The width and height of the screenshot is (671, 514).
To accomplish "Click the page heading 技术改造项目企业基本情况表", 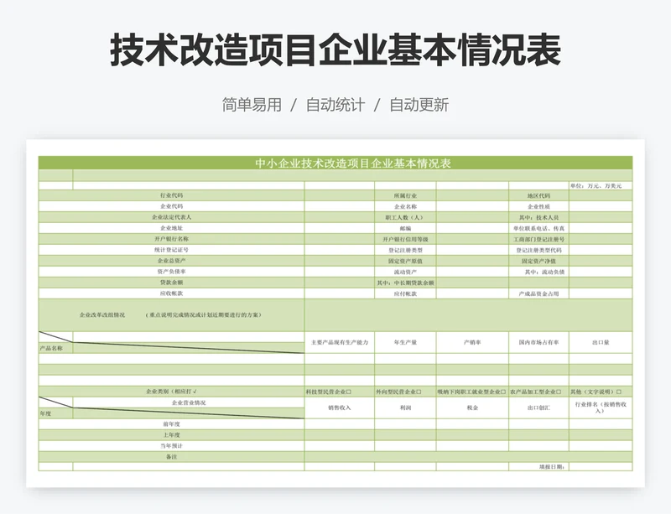I will [335, 50].
